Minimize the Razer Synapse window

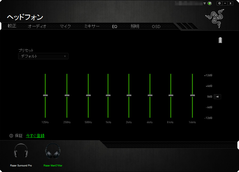pos(225,3)
